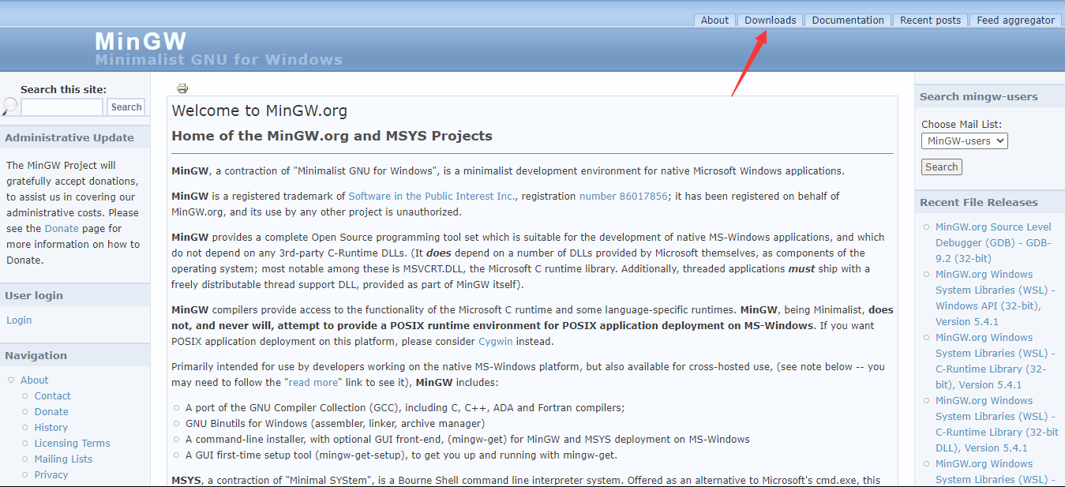Go to the Recent posts tab

tap(930, 21)
